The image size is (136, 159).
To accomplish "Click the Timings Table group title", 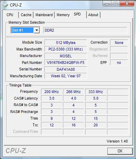I will point(20,85).
